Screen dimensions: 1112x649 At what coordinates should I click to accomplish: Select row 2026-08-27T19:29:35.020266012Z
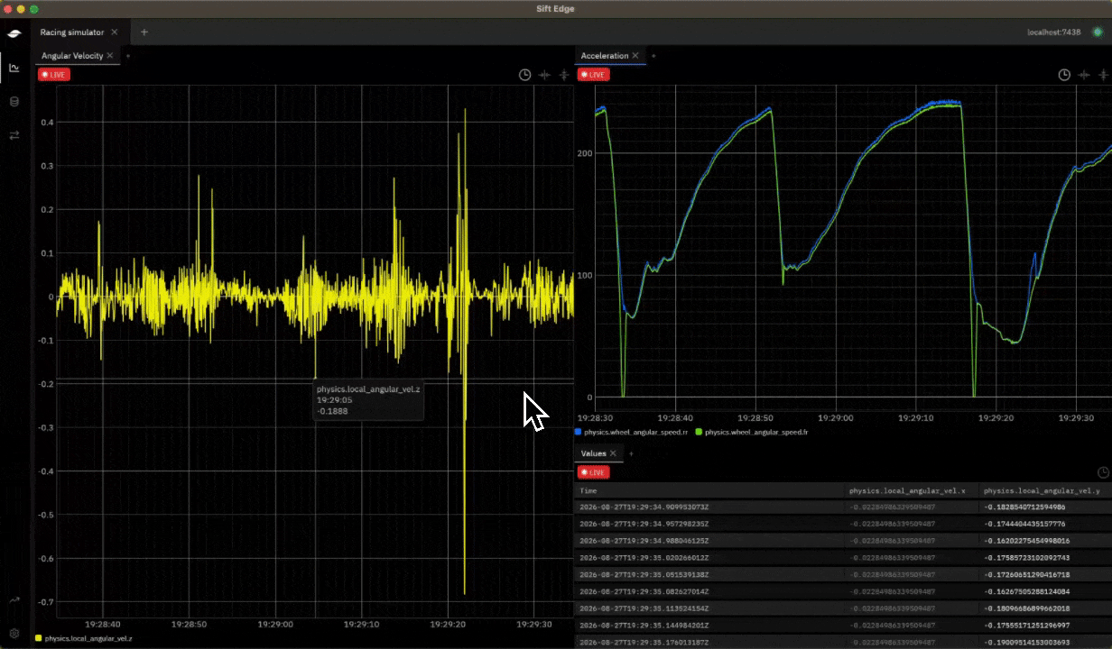tap(843, 558)
